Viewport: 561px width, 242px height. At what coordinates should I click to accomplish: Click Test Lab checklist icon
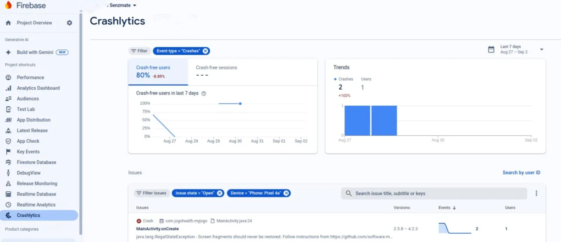point(8,109)
